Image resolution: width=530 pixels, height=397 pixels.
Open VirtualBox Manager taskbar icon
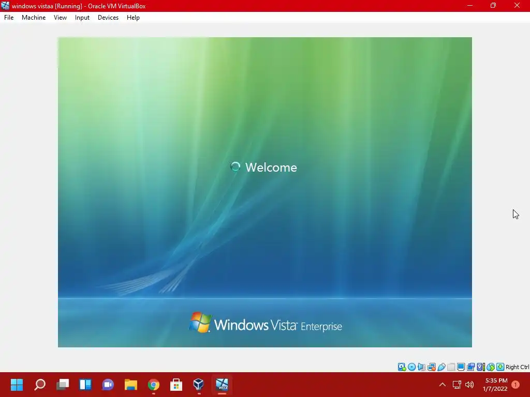point(199,385)
